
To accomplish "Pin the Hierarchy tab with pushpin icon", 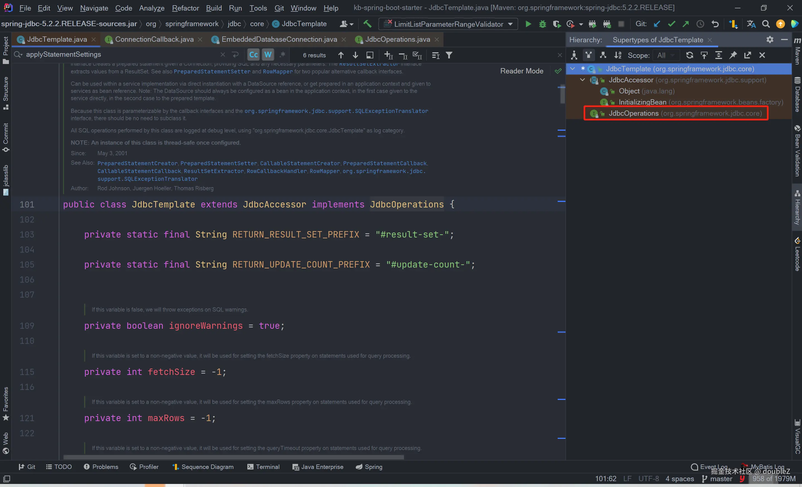I will pyautogui.click(x=733, y=55).
